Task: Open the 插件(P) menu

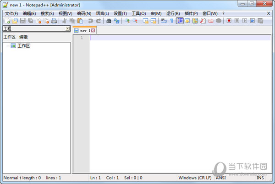Action: (x=191, y=13)
